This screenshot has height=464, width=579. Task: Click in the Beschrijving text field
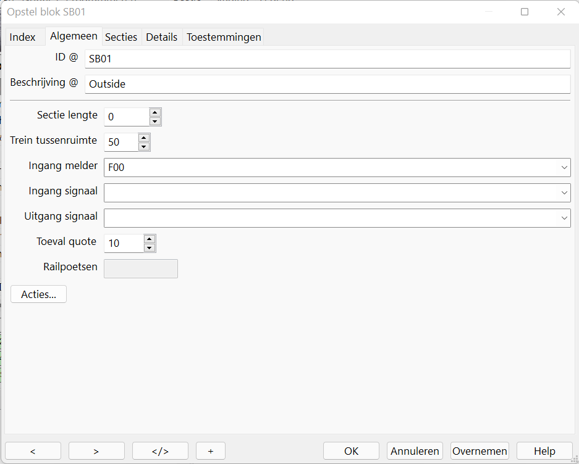328,84
